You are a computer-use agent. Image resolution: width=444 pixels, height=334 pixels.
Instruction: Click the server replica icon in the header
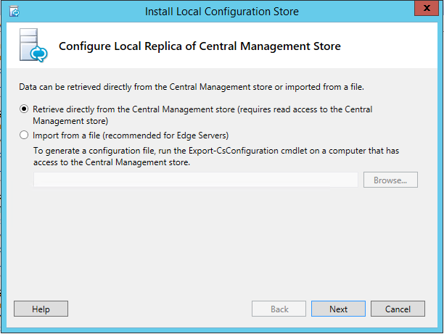tap(33, 45)
